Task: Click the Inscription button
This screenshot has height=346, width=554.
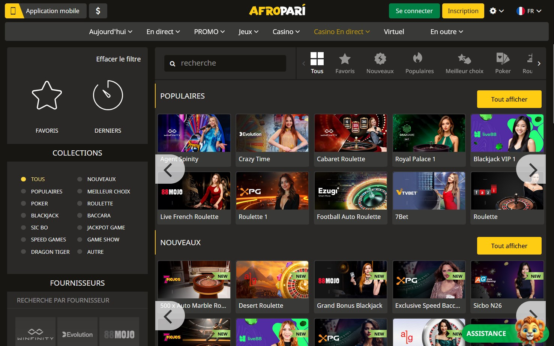Action: [463, 11]
